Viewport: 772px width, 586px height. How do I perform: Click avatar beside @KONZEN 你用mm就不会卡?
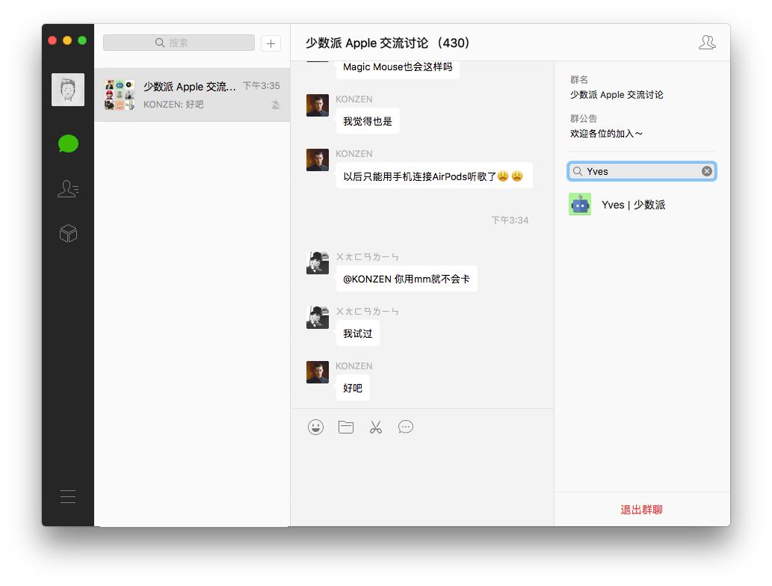[x=318, y=263]
